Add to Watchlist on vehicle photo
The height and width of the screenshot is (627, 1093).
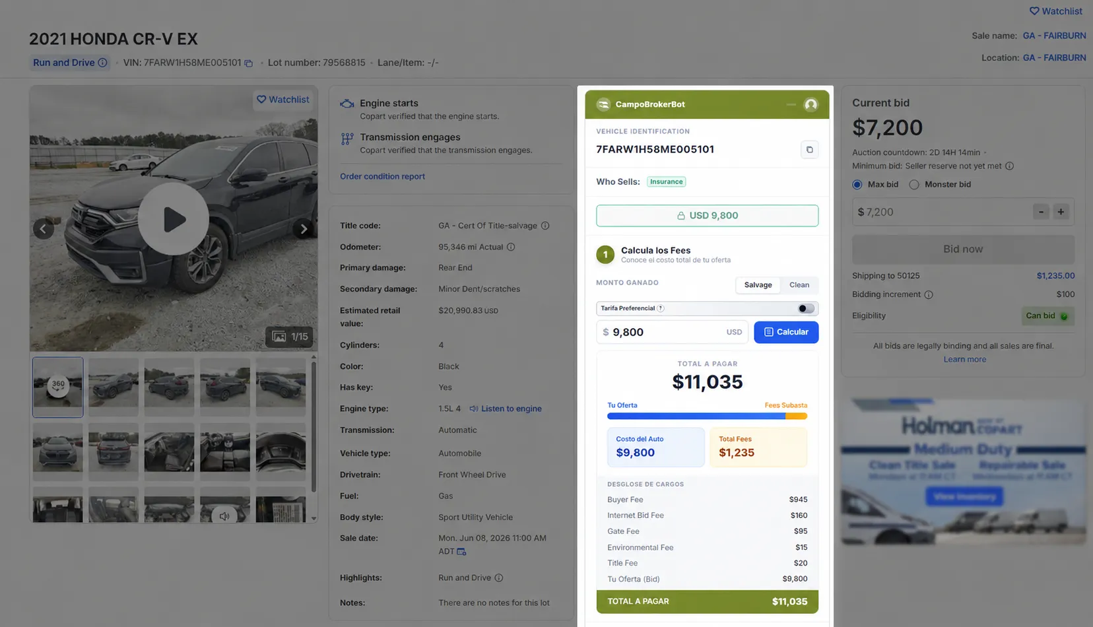tap(282, 100)
